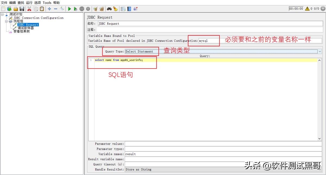Select 测试计划 in the tree
Image resolution: width=326 pixels, height=175 pixels.
coord(16,14)
